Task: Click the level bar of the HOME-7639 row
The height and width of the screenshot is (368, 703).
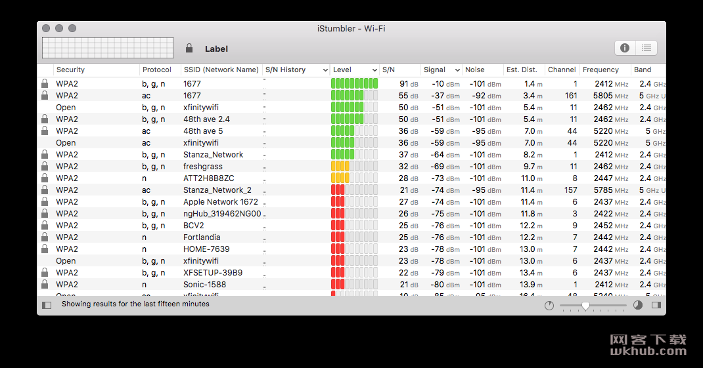Action: (x=354, y=249)
